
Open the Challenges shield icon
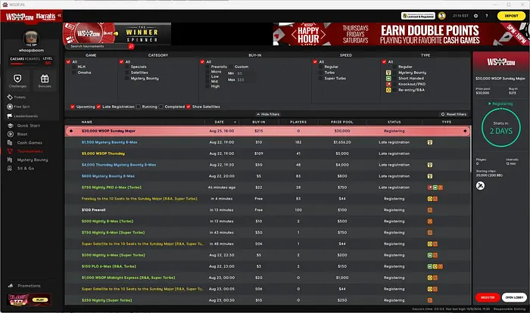[17, 80]
